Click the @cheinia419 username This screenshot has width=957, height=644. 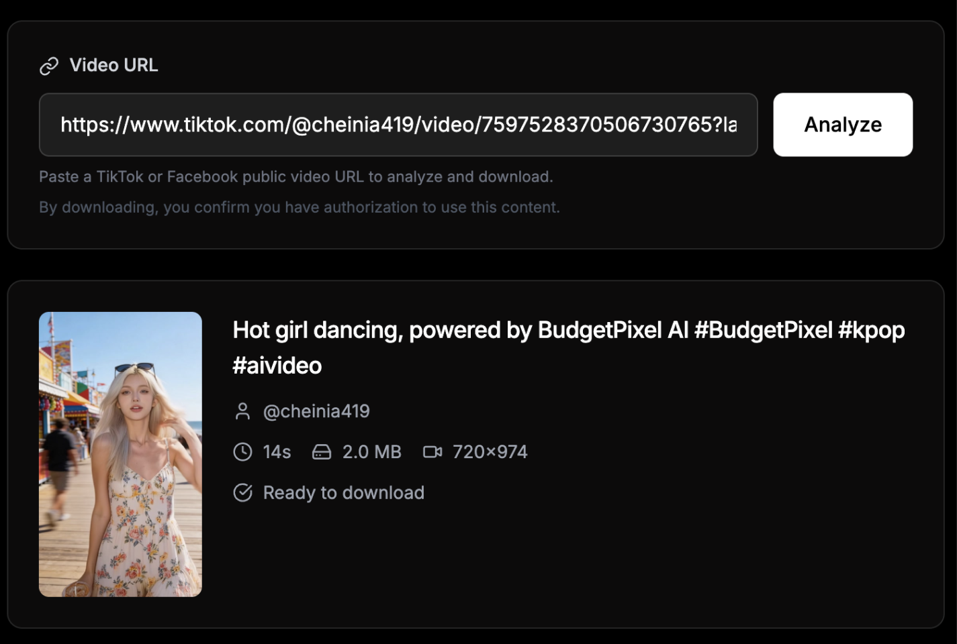click(316, 411)
